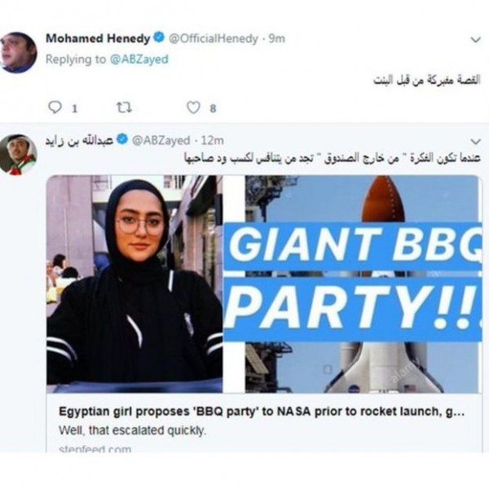Follow the 'Replying to @ABZayed' mention link

click(x=139, y=59)
